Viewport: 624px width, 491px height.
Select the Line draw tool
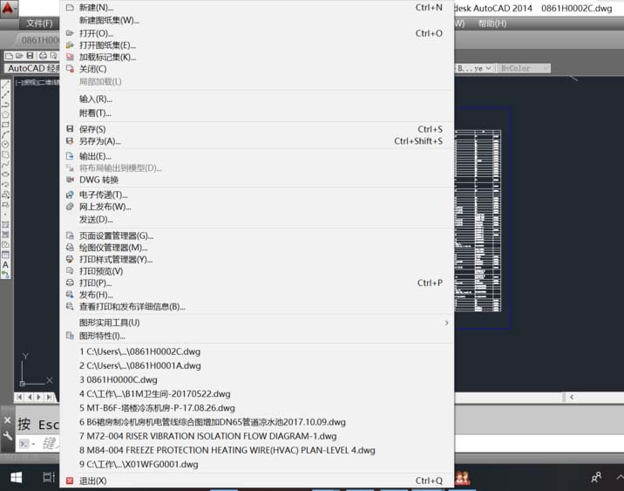(5, 85)
